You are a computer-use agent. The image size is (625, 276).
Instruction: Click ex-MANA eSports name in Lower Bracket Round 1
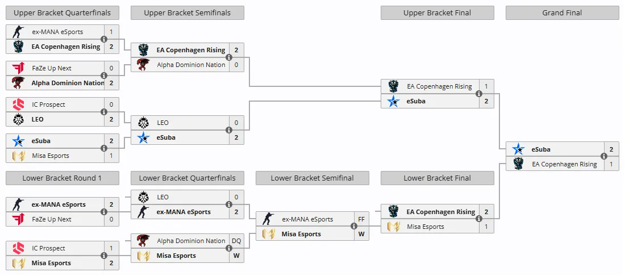click(59, 204)
